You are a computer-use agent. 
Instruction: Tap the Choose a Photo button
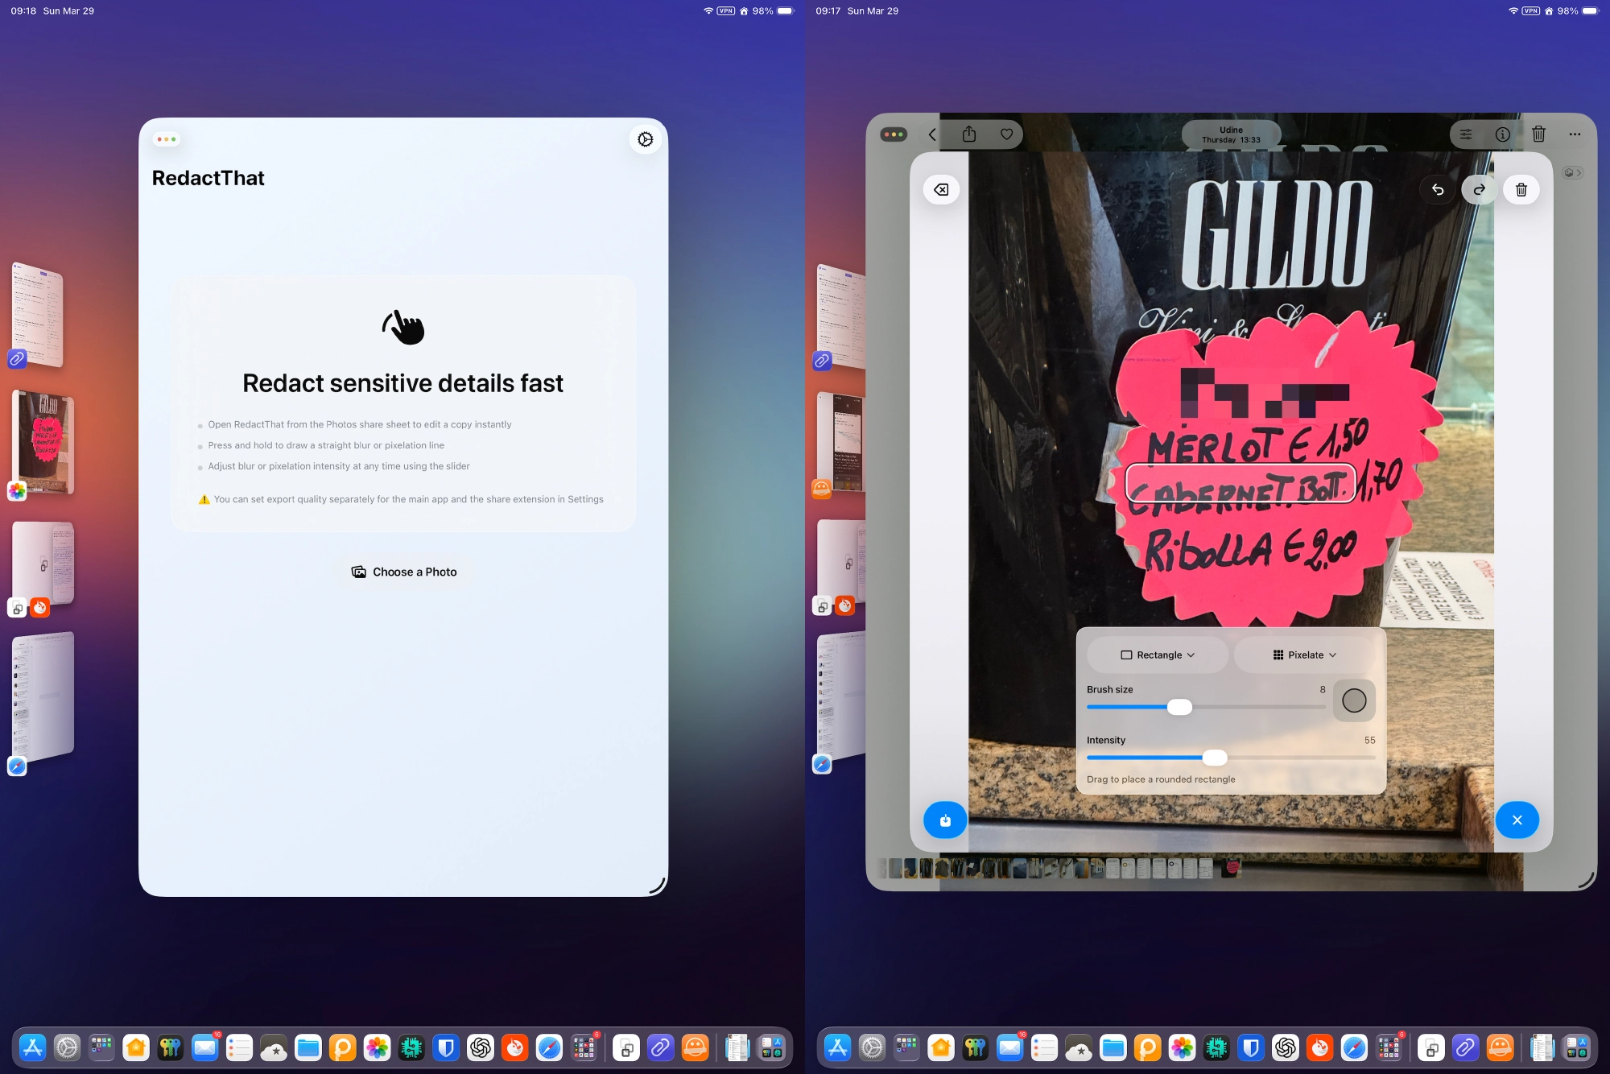(404, 572)
